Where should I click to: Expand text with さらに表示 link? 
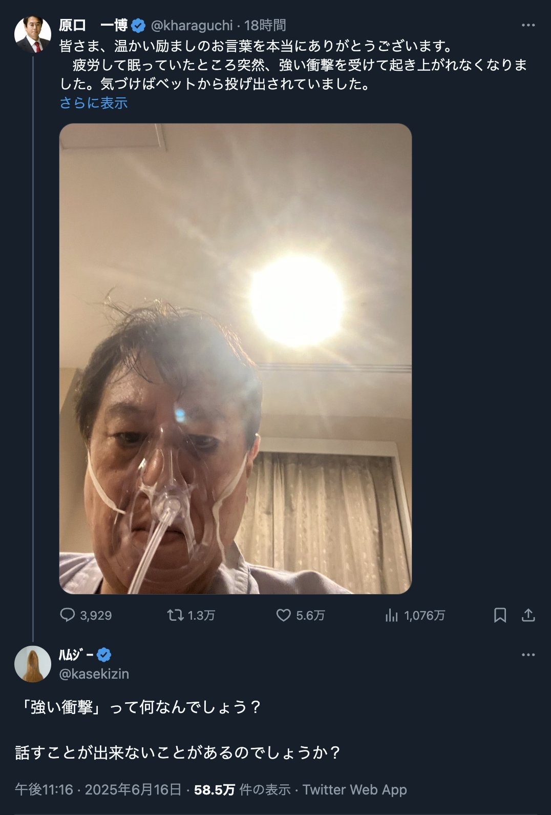click(x=94, y=103)
